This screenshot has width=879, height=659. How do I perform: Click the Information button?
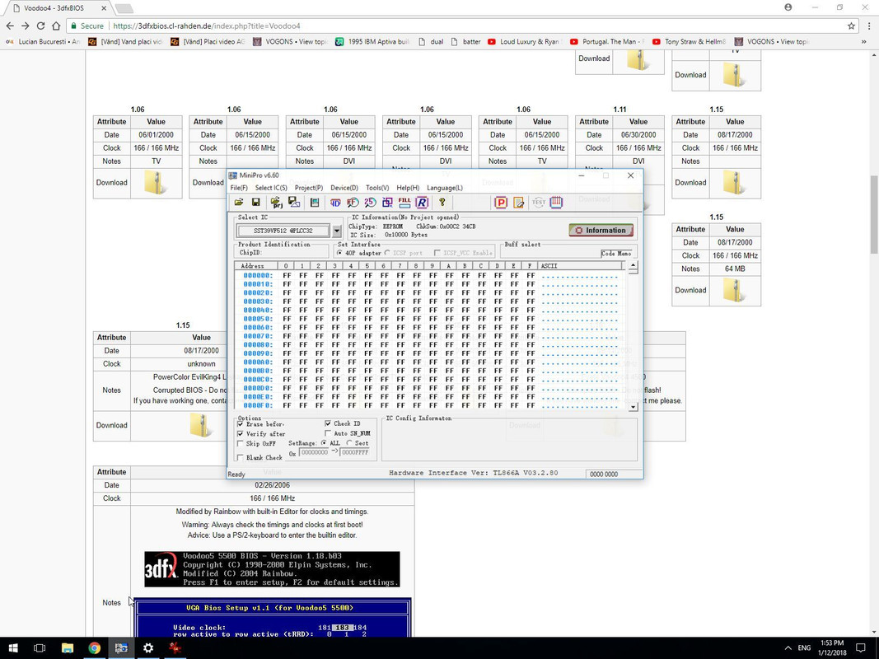(x=601, y=231)
